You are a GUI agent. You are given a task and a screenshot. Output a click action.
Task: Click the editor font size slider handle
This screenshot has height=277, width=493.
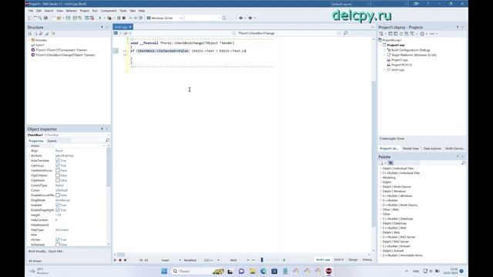point(262,260)
